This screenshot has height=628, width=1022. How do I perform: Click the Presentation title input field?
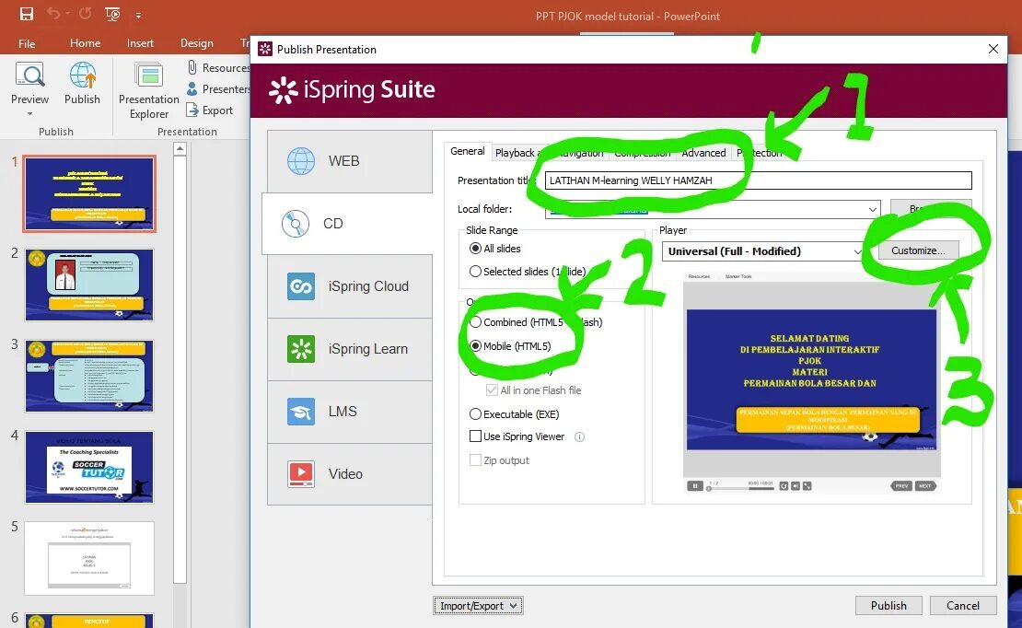758,180
